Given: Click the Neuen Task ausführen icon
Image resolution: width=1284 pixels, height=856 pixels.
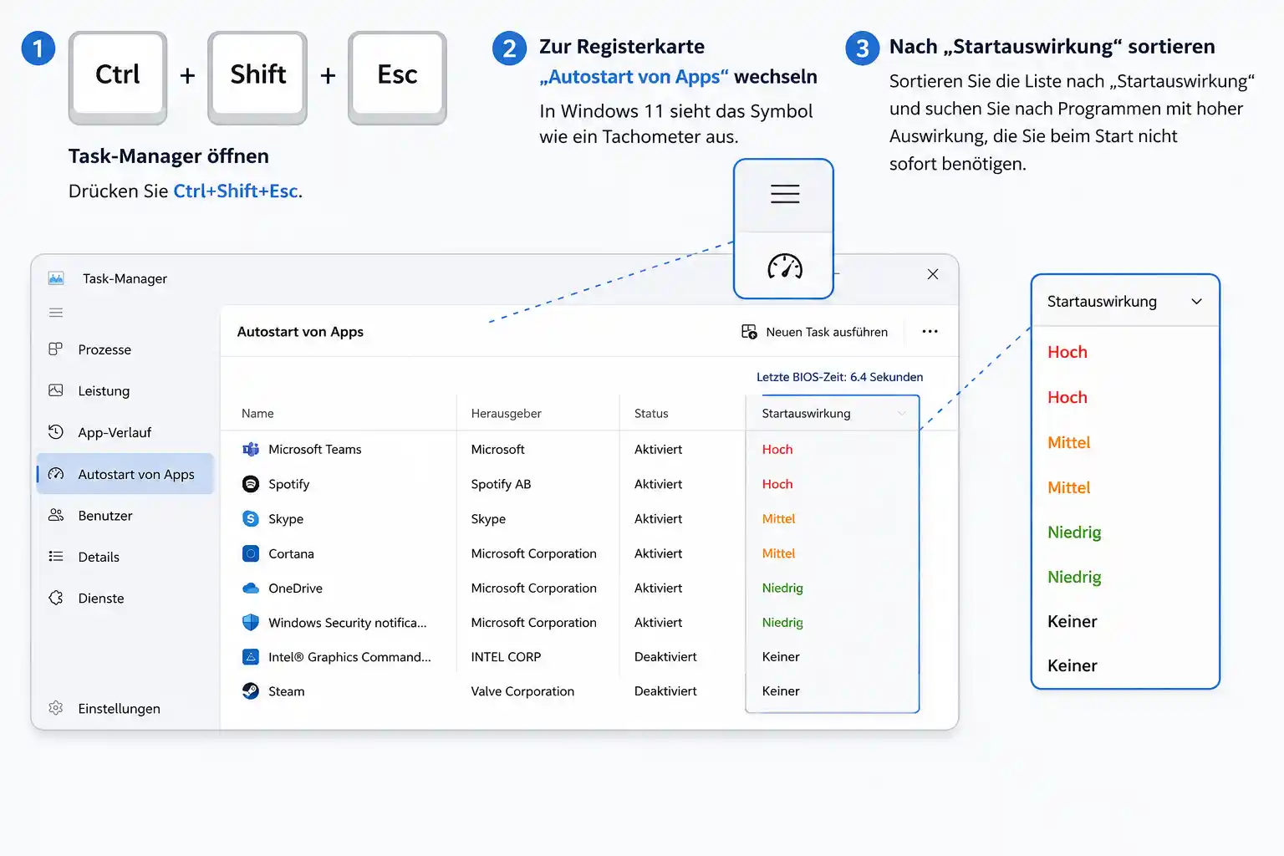Looking at the screenshot, I should (749, 332).
